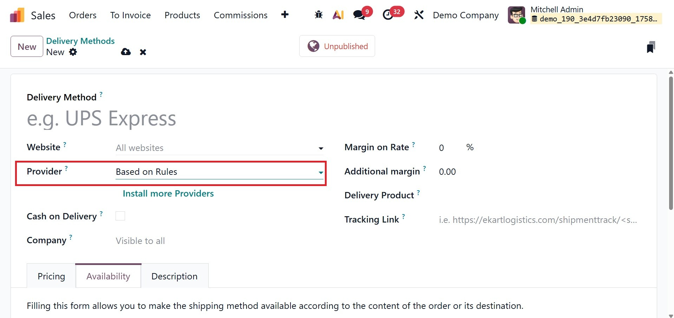Switch to the Pricing tab
This screenshot has width=674, height=318.
51,276
